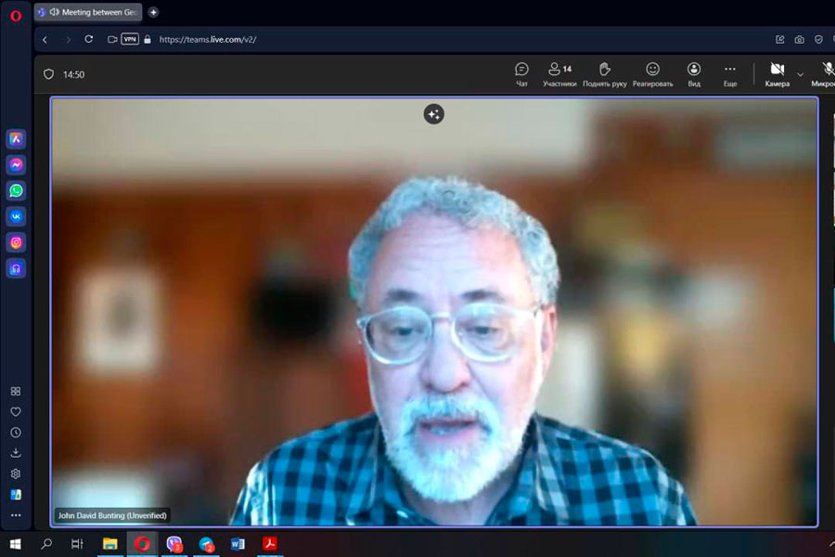
Task: Toggle the VPN badge in address bar
Action: coord(130,39)
